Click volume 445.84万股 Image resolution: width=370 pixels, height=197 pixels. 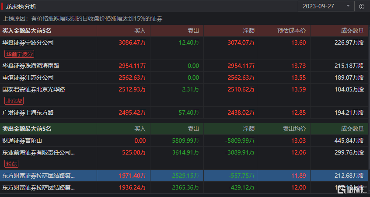(349, 141)
